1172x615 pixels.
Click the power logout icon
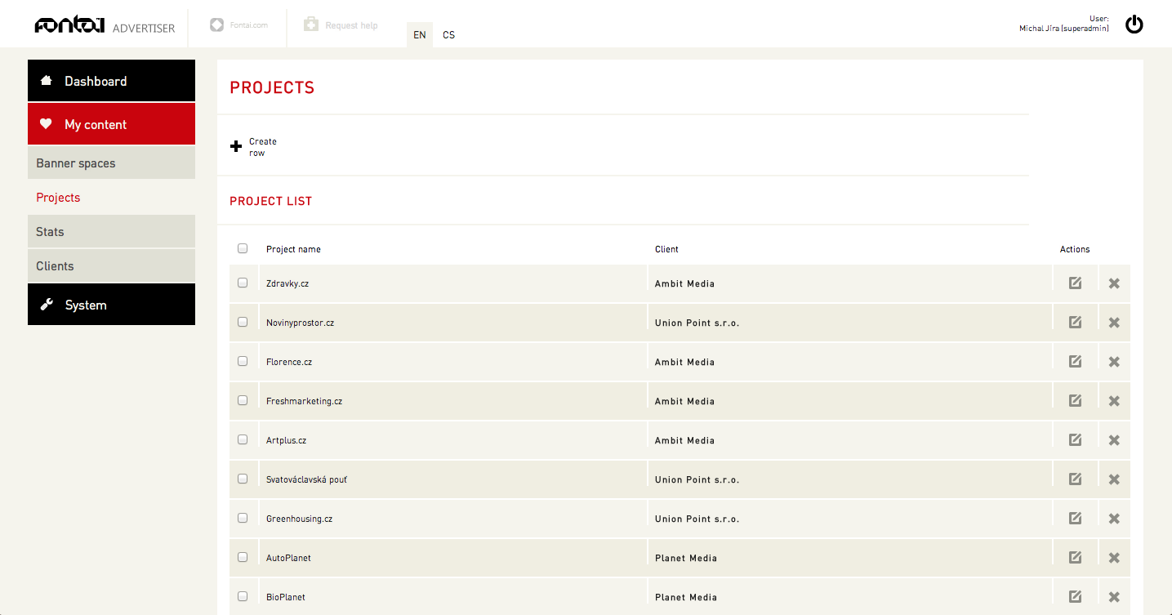pos(1134,25)
